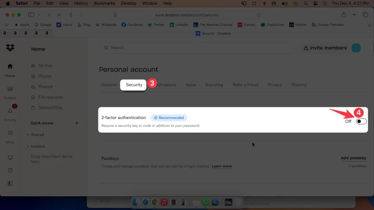Open Activity via the bell icon

[10, 112]
